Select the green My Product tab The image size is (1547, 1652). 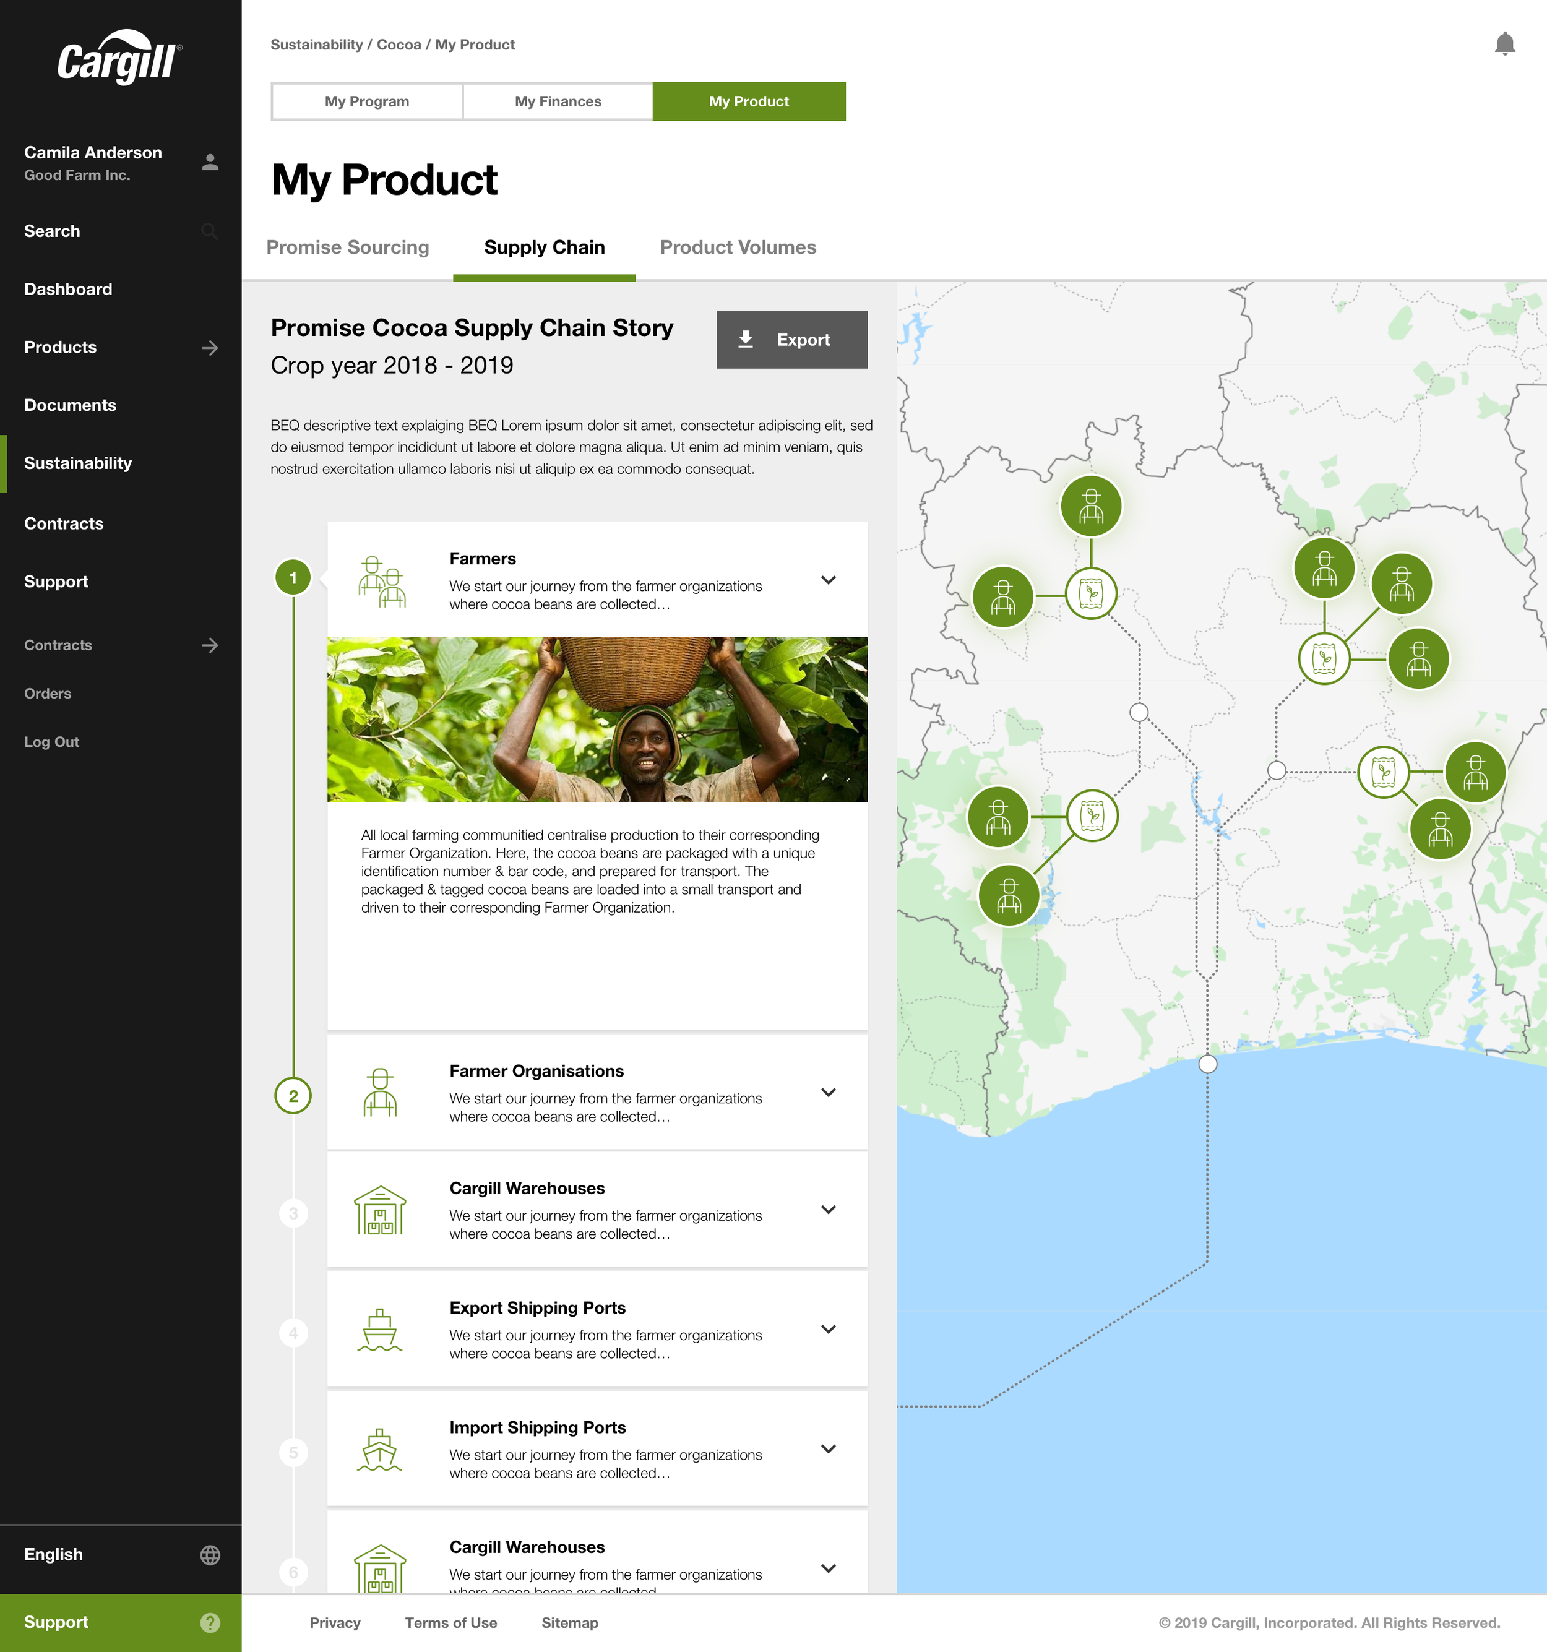(x=749, y=101)
